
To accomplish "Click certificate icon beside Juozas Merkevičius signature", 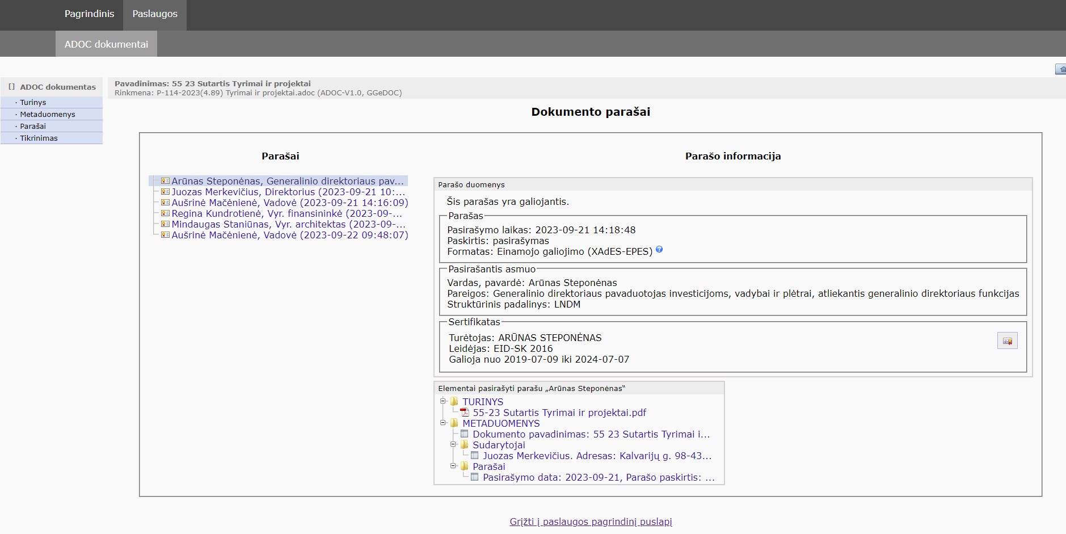I will pyautogui.click(x=165, y=192).
